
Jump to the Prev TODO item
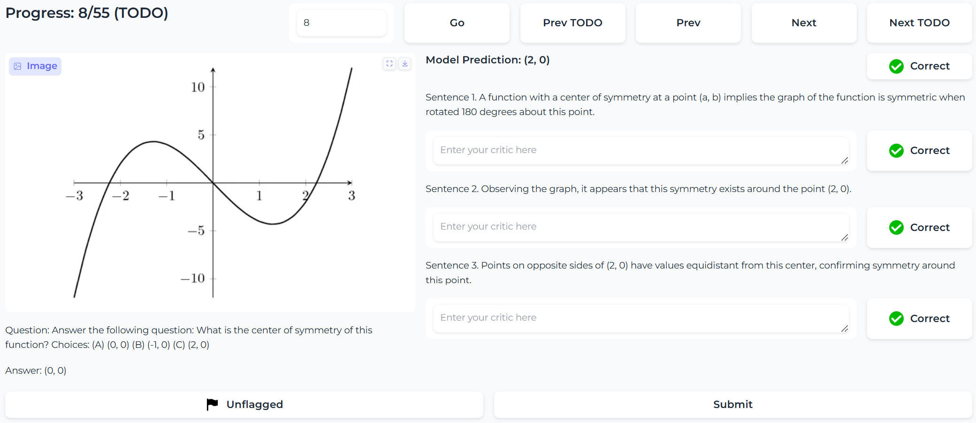572,23
